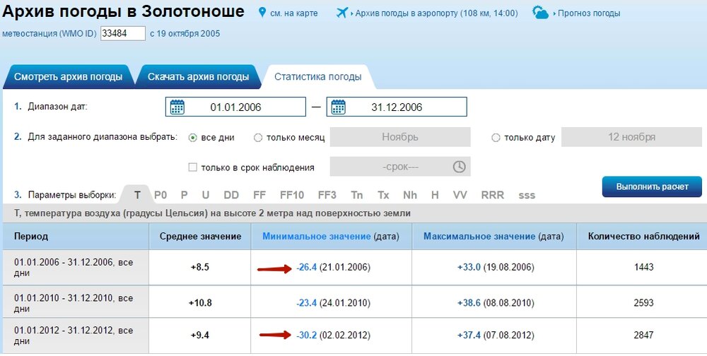Click the 'Среднее значение' column header
The width and height of the screenshot is (707, 356).
200,236
